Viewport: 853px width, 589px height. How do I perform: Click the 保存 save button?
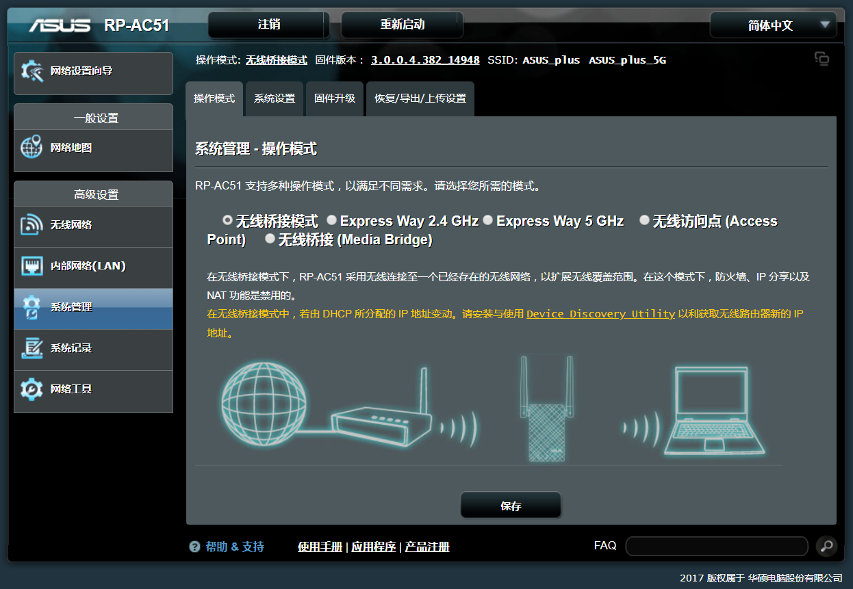[x=511, y=506]
